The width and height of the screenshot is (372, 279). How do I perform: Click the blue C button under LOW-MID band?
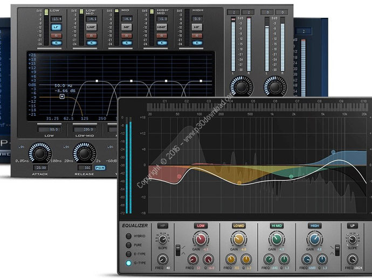[x=92, y=43]
